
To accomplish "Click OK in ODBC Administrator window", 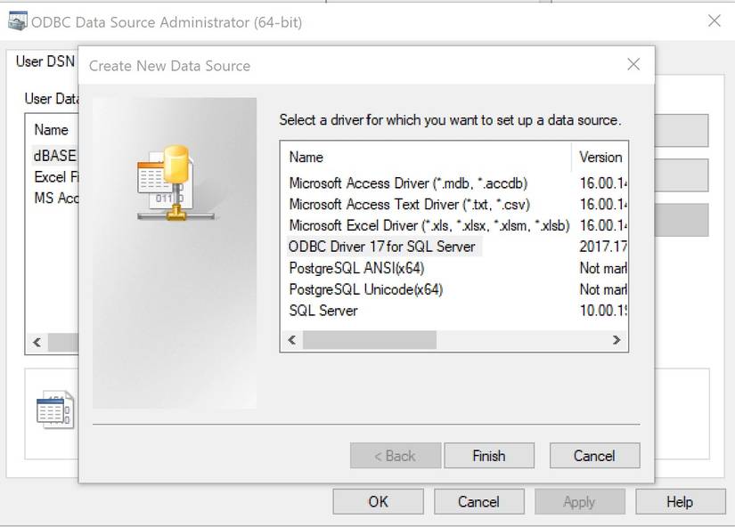I will coord(378,502).
